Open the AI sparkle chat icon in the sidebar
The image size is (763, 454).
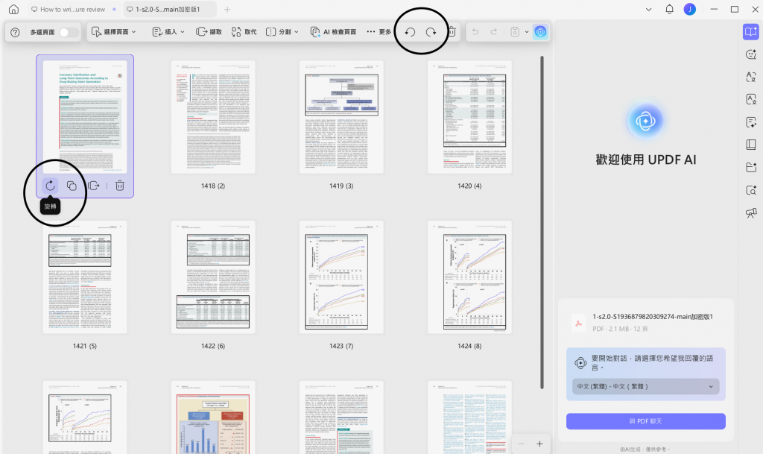[x=751, y=54]
